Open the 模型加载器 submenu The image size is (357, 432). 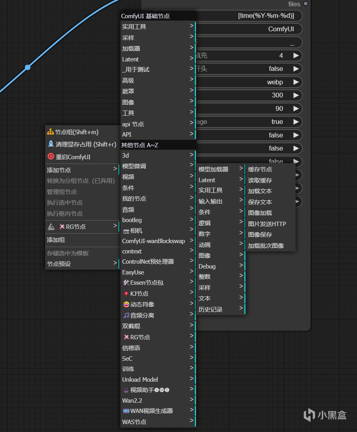tap(221, 169)
